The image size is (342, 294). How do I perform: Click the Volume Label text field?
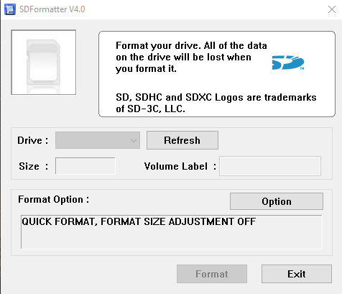coord(270,166)
